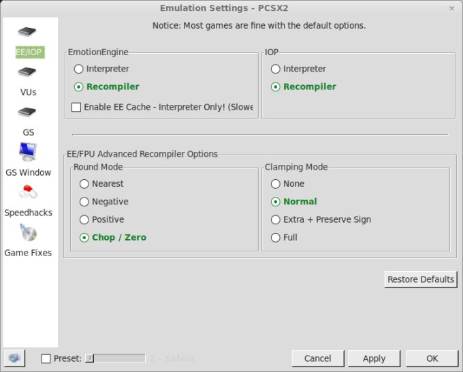Choose Chop / Zero round mode
The image size is (463, 372).
click(84, 238)
